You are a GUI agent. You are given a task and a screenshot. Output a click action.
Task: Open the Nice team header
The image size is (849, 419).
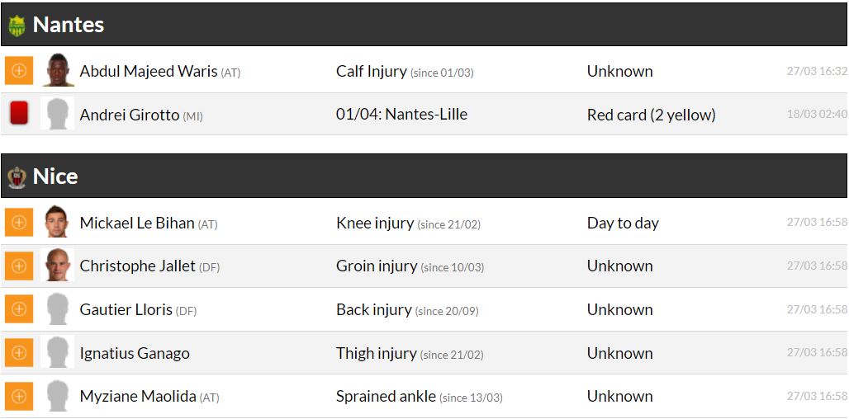55,177
